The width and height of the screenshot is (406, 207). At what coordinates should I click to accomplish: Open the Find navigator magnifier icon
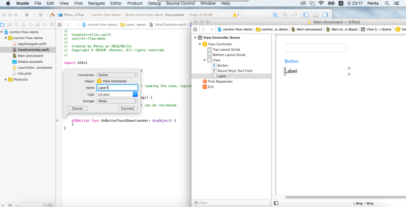point(17,25)
